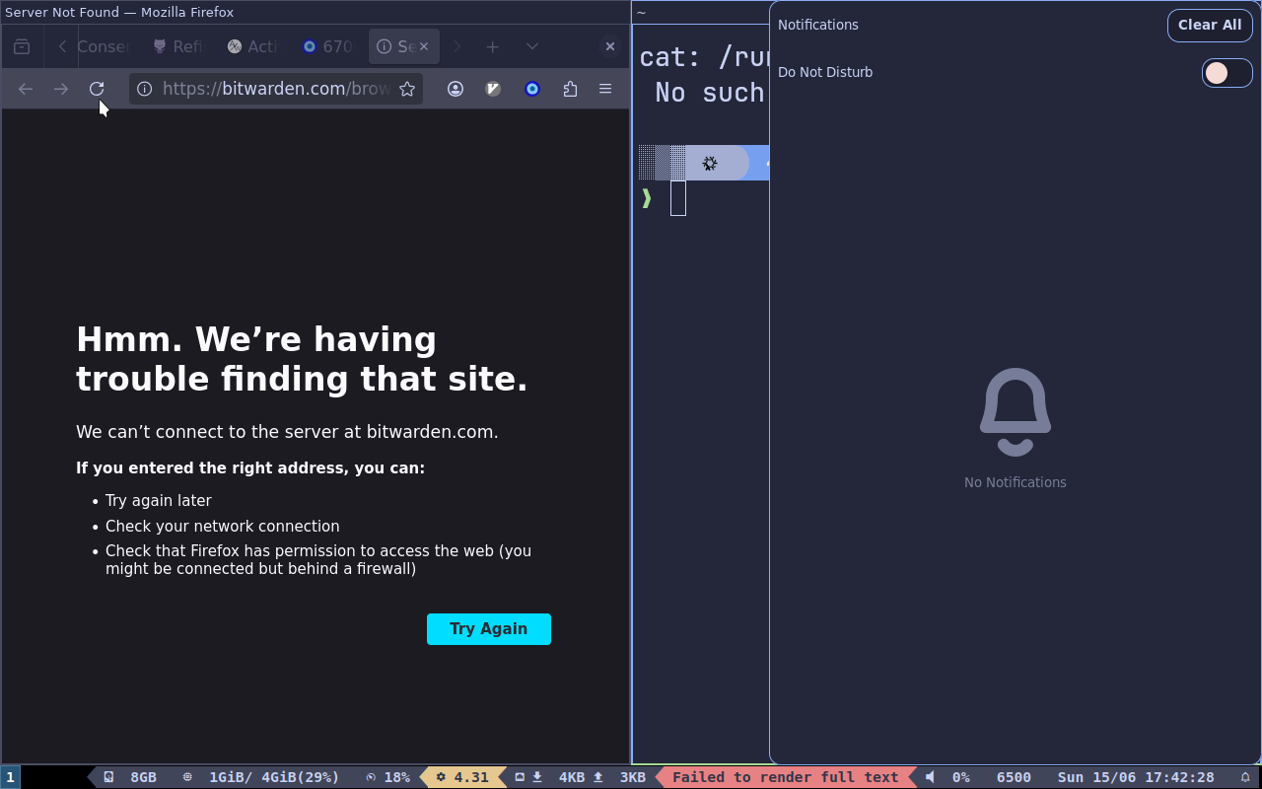Click the gear icon in the terminal prompt segment
The height and width of the screenshot is (789, 1262).
click(710, 164)
